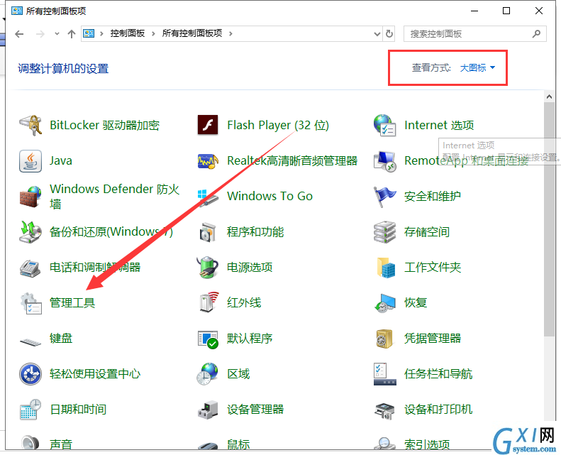Open the 键盘 link
Screen dimensions: 561x455
(x=61, y=339)
